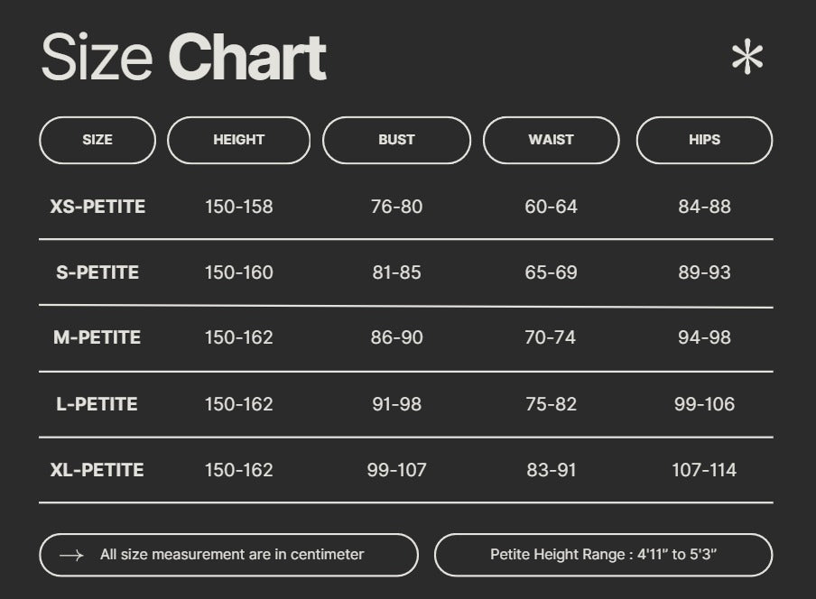Choose the L-PETITE size row
This screenshot has width=816, height=599.
[x=97, y=404]
